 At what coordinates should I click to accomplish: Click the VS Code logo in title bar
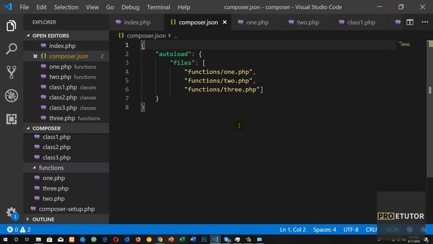pyautogui.click(x=8, y=7)
